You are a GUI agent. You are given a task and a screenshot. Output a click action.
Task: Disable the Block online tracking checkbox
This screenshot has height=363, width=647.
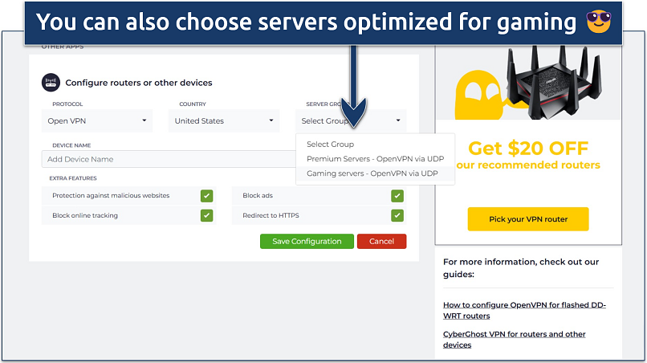pyautogui.click(x=206, y=215)
